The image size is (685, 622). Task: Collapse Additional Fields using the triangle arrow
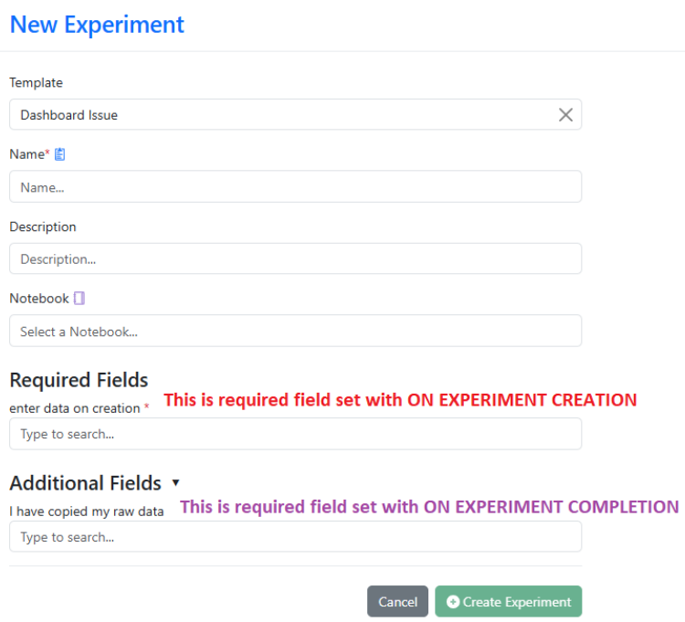175,482
